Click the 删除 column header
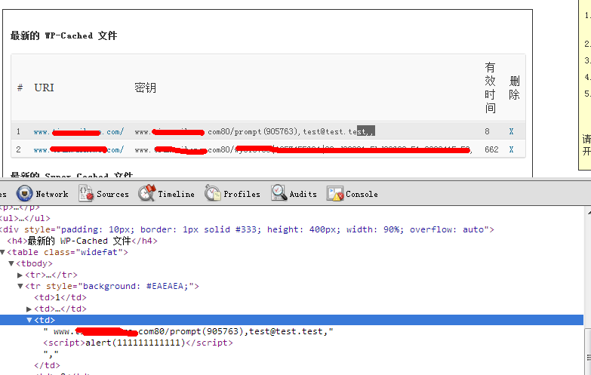Image resolution: width=591 pixels, height=375 pixels. [514, 88]
